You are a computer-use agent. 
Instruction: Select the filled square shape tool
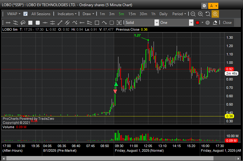(30, 23)
